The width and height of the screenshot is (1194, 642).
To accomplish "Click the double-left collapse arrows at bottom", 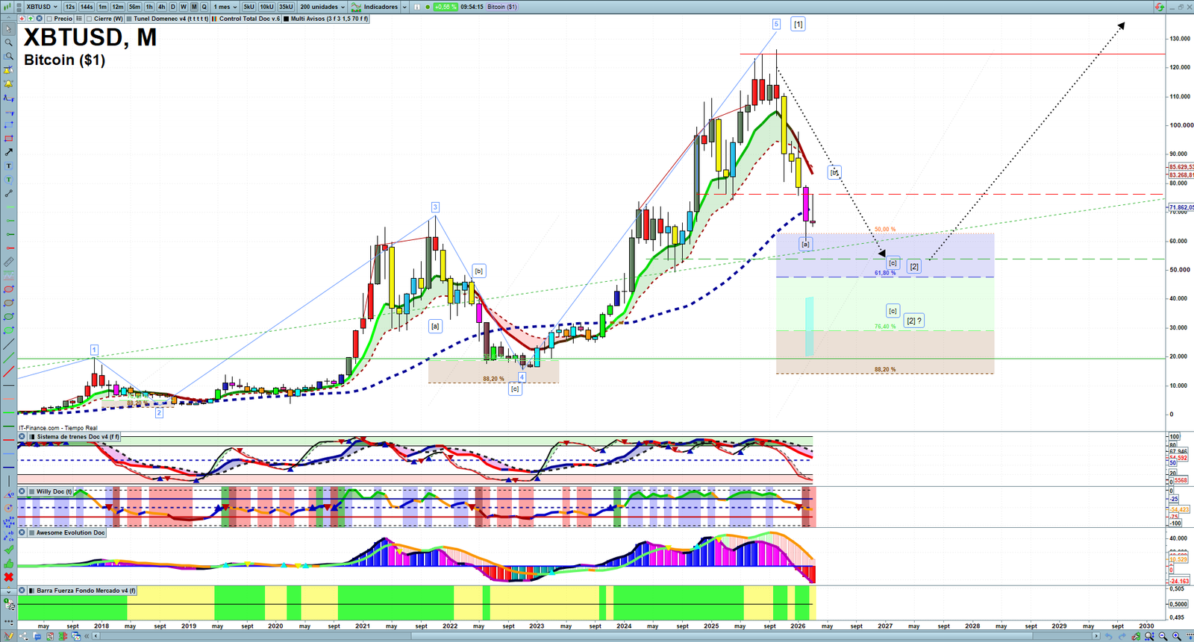I will click(x=87, y=636).
